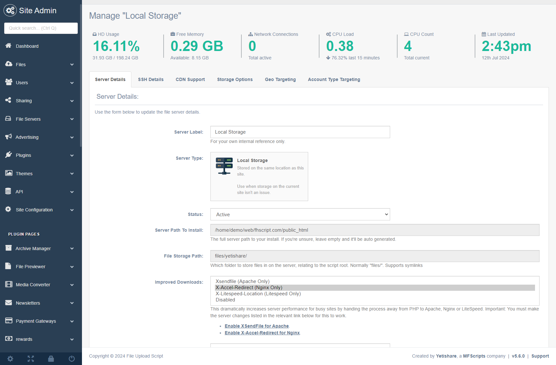Image resolution: width=556 pixels, height=365 pixels.
Task: Click the Site Admin logo icon
Action: [10, 11]
